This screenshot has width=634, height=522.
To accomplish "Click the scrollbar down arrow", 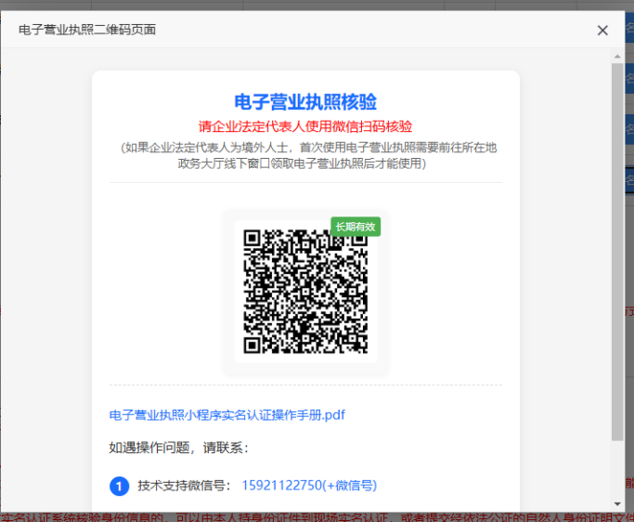I will tap(617, 504).
